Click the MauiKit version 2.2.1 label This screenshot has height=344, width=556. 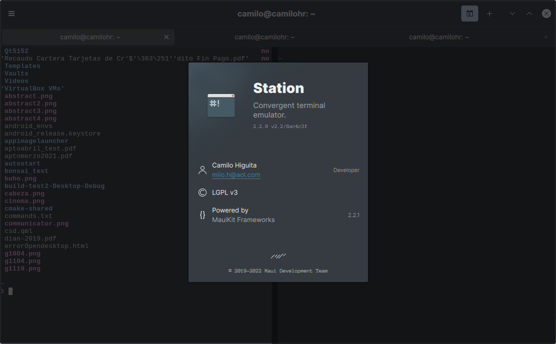(353, 215)
